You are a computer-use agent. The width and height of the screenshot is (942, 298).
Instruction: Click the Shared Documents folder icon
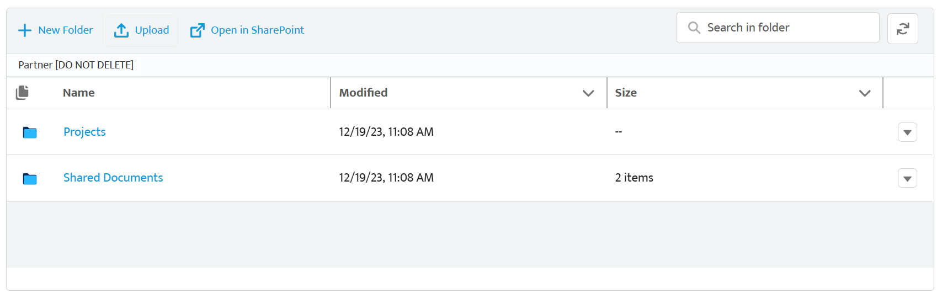pos(30,178)
